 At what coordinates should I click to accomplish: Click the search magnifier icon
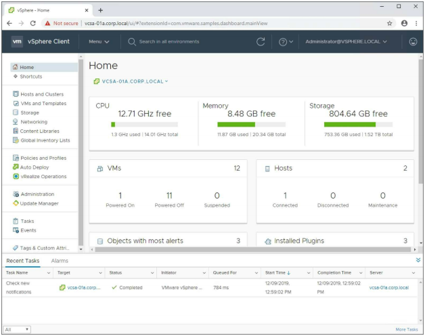pos(132,42)
